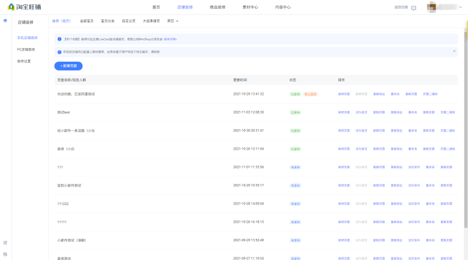Click 定时发布 for 小部件测试（误删） row
This screenshot has width=468, height=260.
pos(414,240)
